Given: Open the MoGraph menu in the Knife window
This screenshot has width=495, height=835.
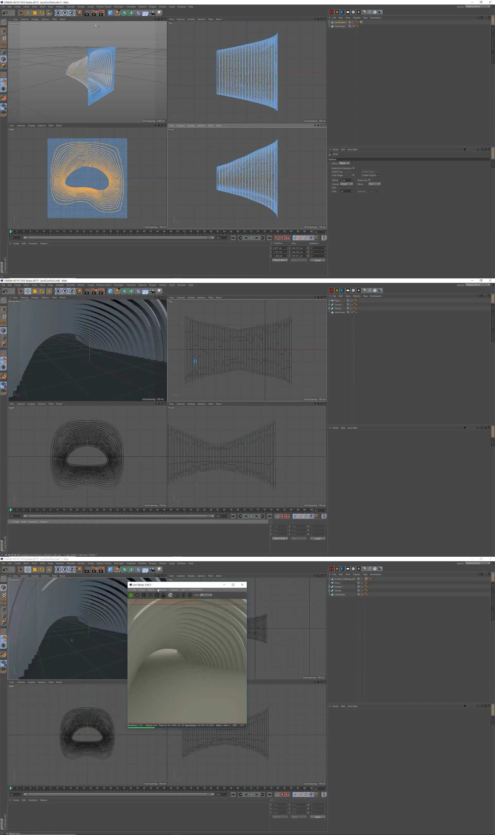Looking at the screenshot, I should pos(118,7).
